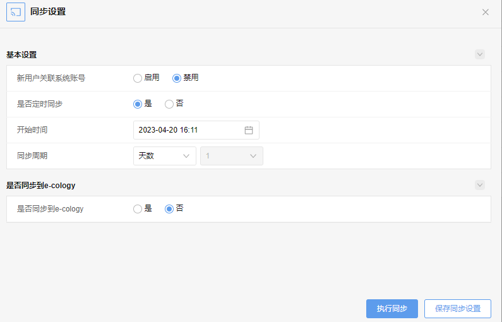Collapse the 是否同步到e-cology section chevron
The width and height of the screenshot is (502, 322).
pyautogui.click(x=480, y=185)
